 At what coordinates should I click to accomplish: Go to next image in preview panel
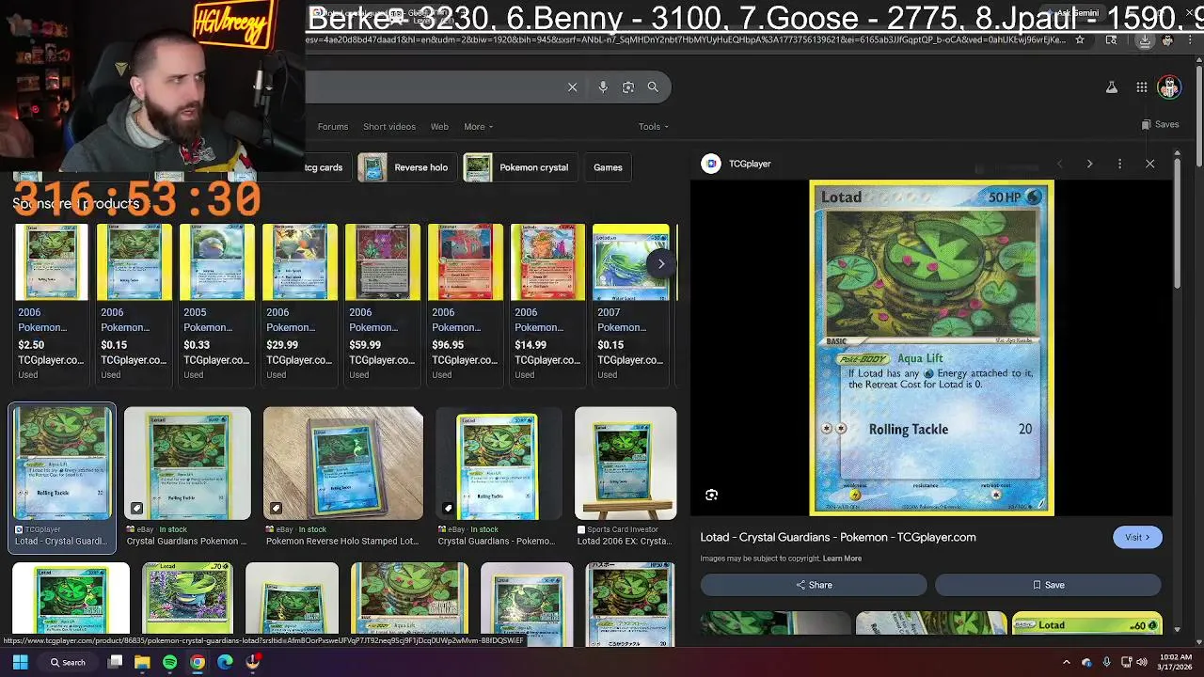coord(1089,164)
